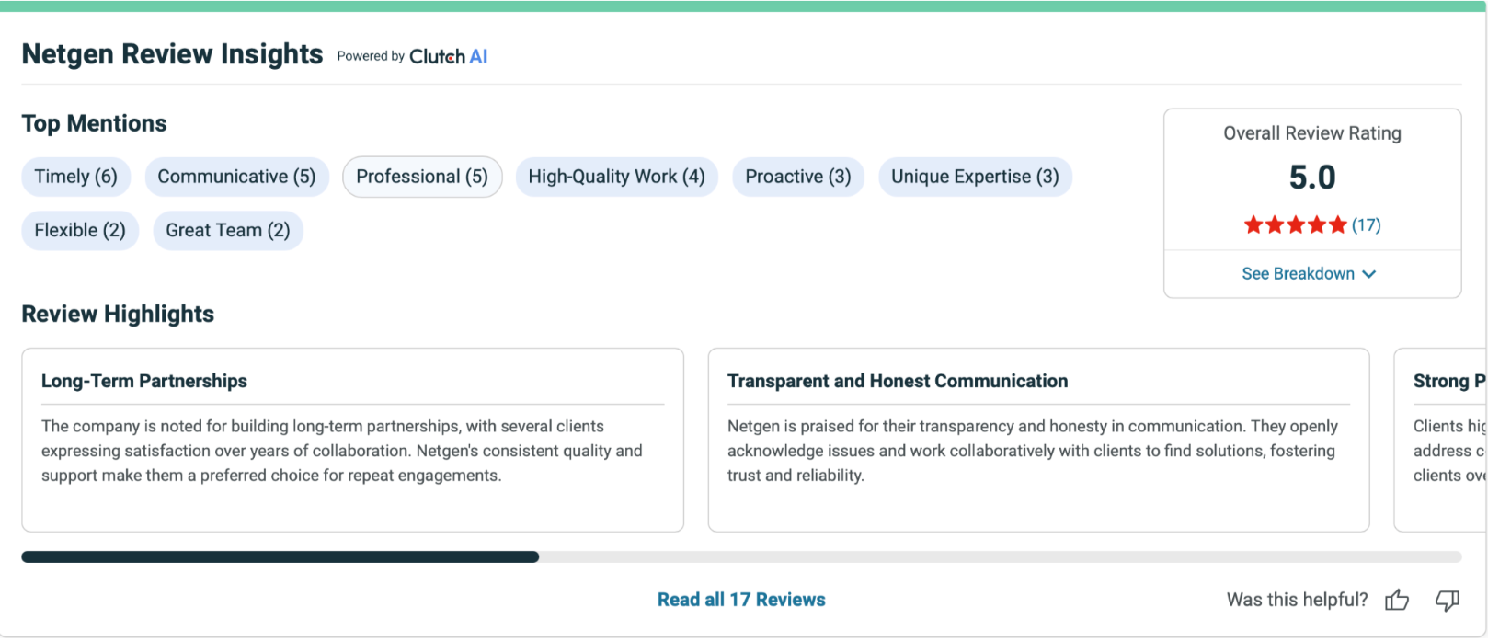Open the Read all 17 Reviews link
The height and width of the screenshot is (642, 1488).
741,600
